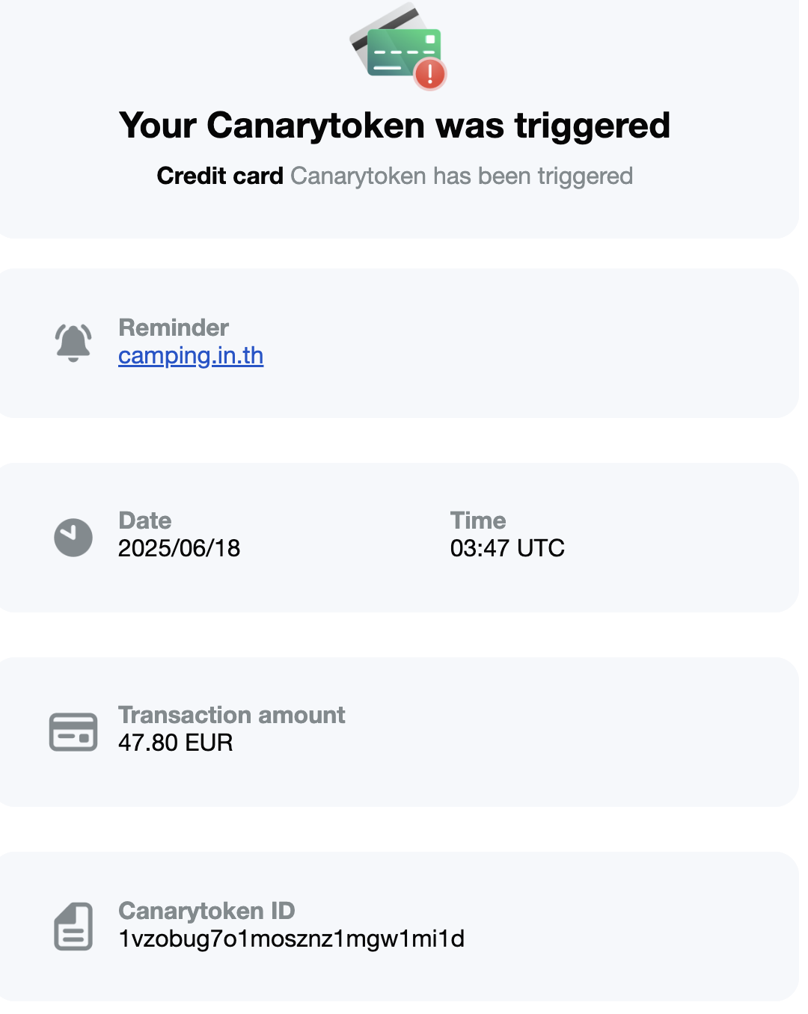Click the Canarytoken ID label
Screen dimensions: 808x1014
click(x=206, y=911)
